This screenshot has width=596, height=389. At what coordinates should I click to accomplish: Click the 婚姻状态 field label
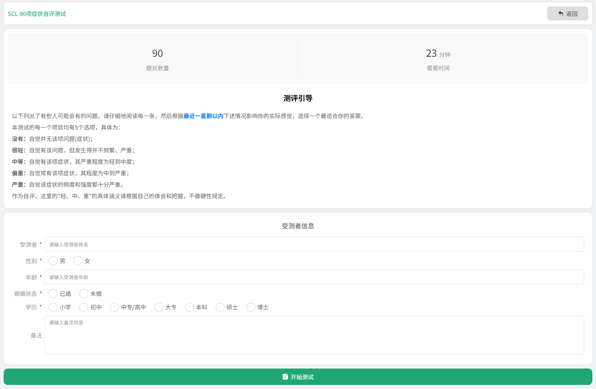pos(25,293)
